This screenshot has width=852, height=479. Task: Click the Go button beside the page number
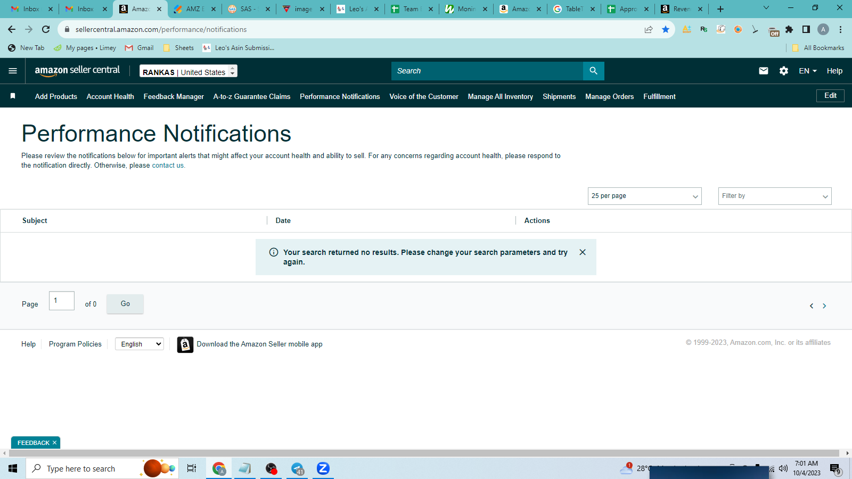click(x=125, y=304)
